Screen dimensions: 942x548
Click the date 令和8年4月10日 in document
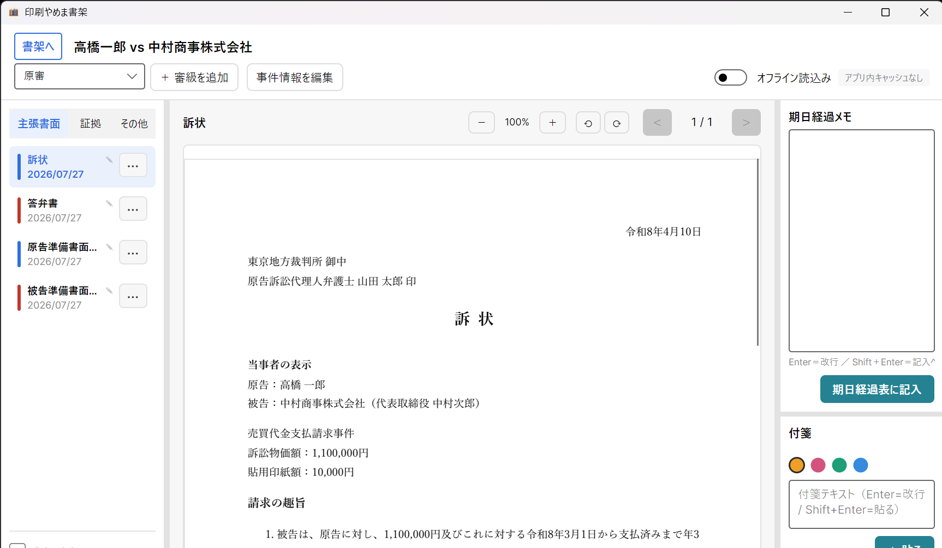(663, 231)
